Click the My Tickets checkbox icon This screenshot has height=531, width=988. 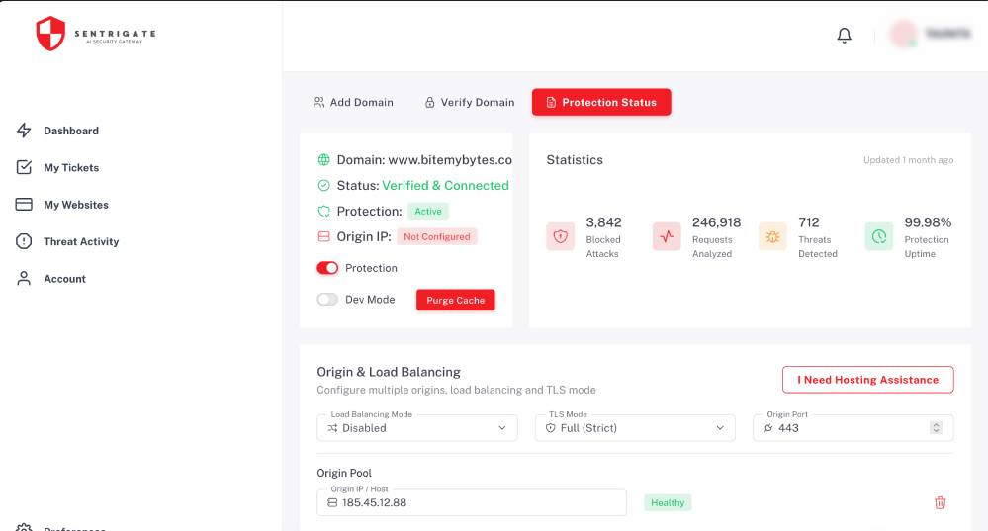coord(24,167)
